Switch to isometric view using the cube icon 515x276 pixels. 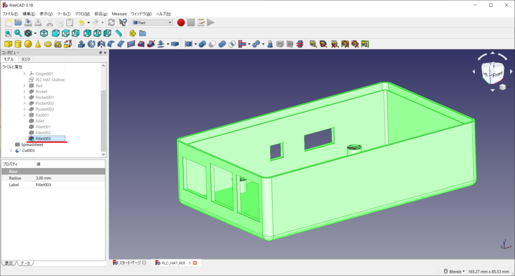point(44,33)
